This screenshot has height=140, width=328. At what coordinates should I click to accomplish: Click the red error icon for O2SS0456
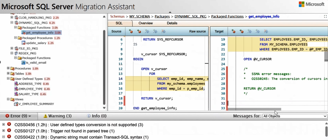coord(9,124)
